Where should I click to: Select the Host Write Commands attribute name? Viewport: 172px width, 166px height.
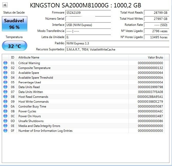click(x=34, y=102)
